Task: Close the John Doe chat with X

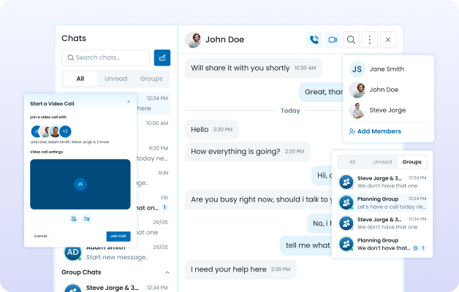Action: point(389,40)
